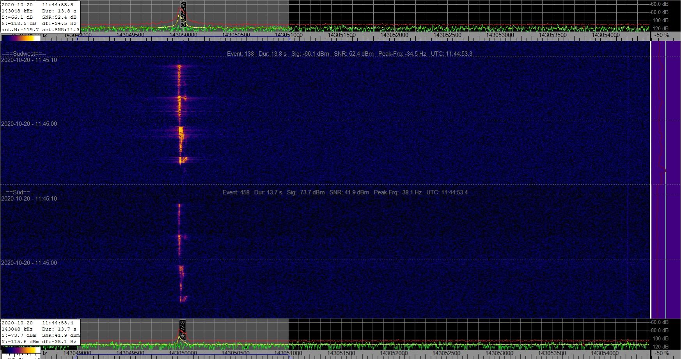Select 143050500 on the upper frequency scale
This screenshot has height=359, width=681.
[236, 35]
